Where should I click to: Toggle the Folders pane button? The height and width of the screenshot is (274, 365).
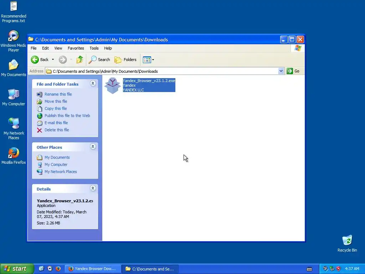point(125,60)
